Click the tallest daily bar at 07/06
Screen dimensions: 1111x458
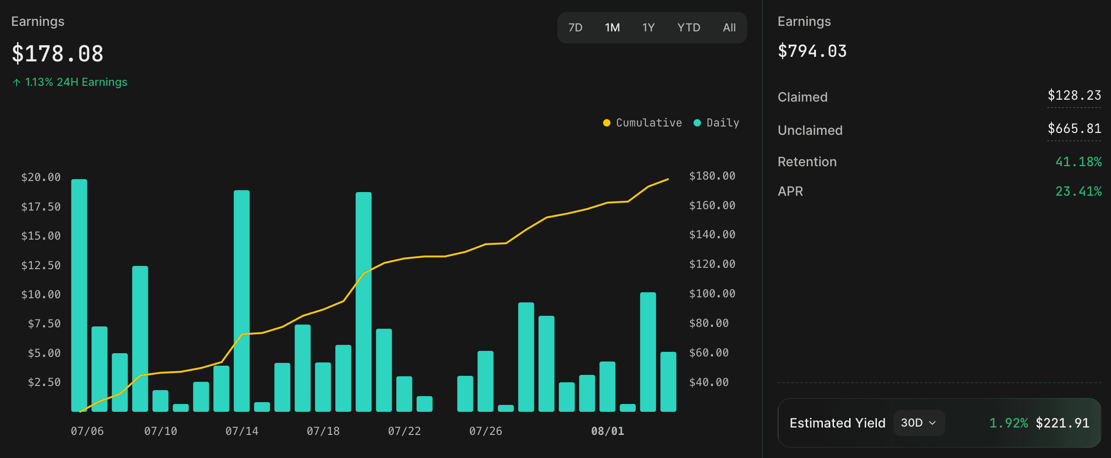pos(79,295)
